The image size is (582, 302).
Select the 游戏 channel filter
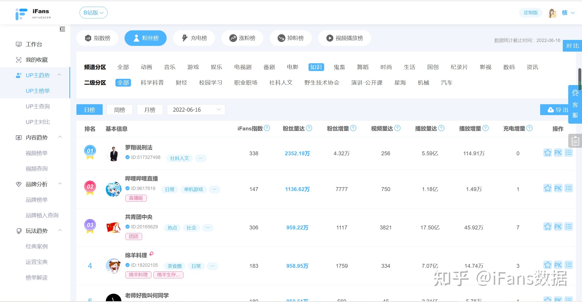coord(193,67)
